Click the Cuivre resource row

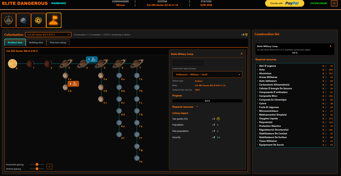click(x=295, y=104)
